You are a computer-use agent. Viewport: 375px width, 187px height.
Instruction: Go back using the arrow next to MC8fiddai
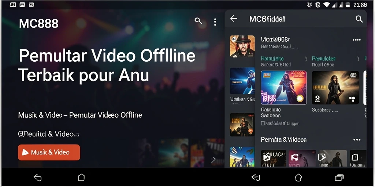(234, 19)
